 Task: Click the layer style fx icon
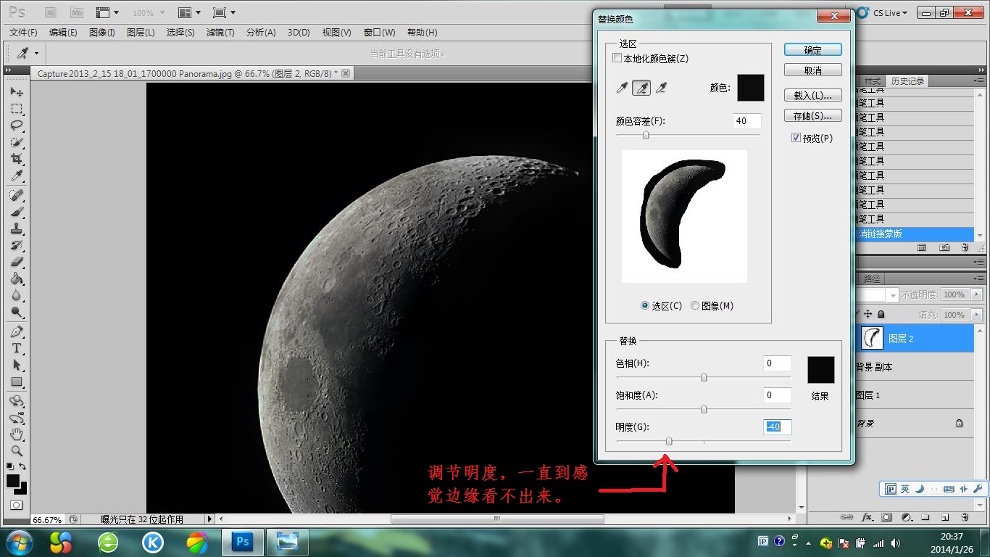867,517
